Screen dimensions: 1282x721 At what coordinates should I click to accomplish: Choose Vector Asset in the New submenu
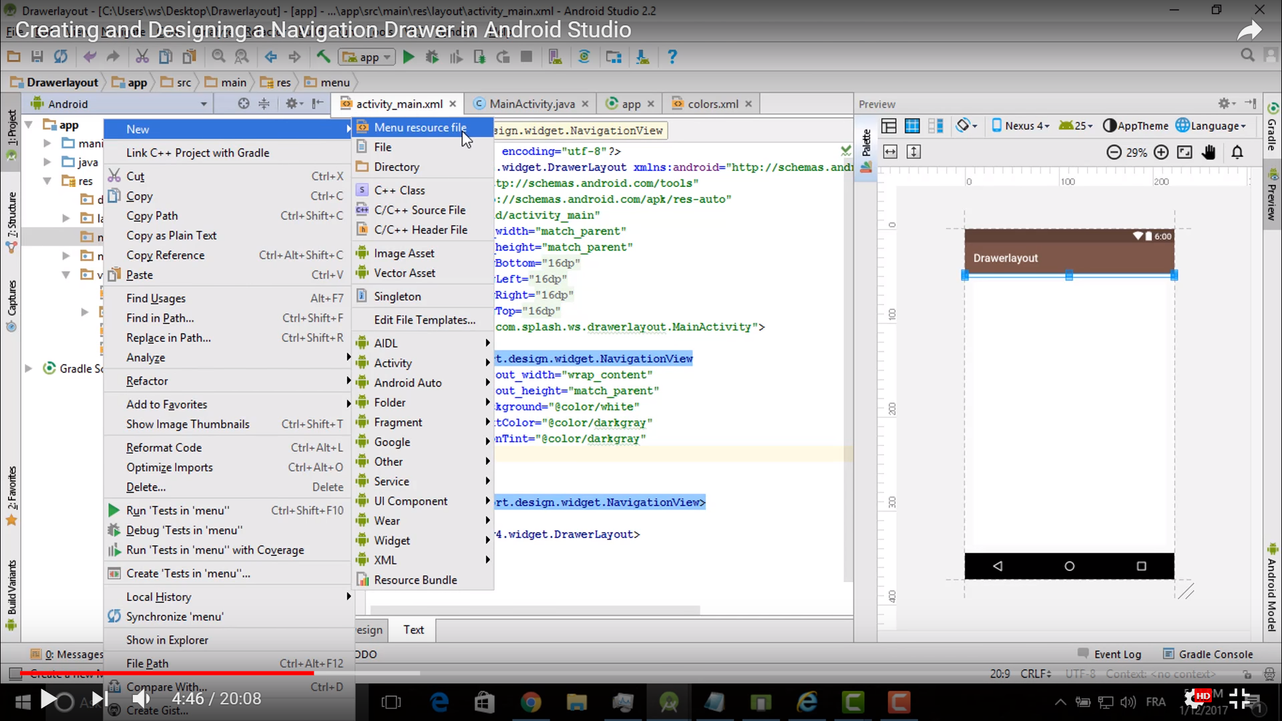pos(422,273)
